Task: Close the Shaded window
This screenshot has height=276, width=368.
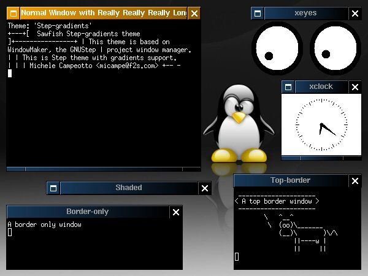Action: pyautogui.click(x=205, y=188)
